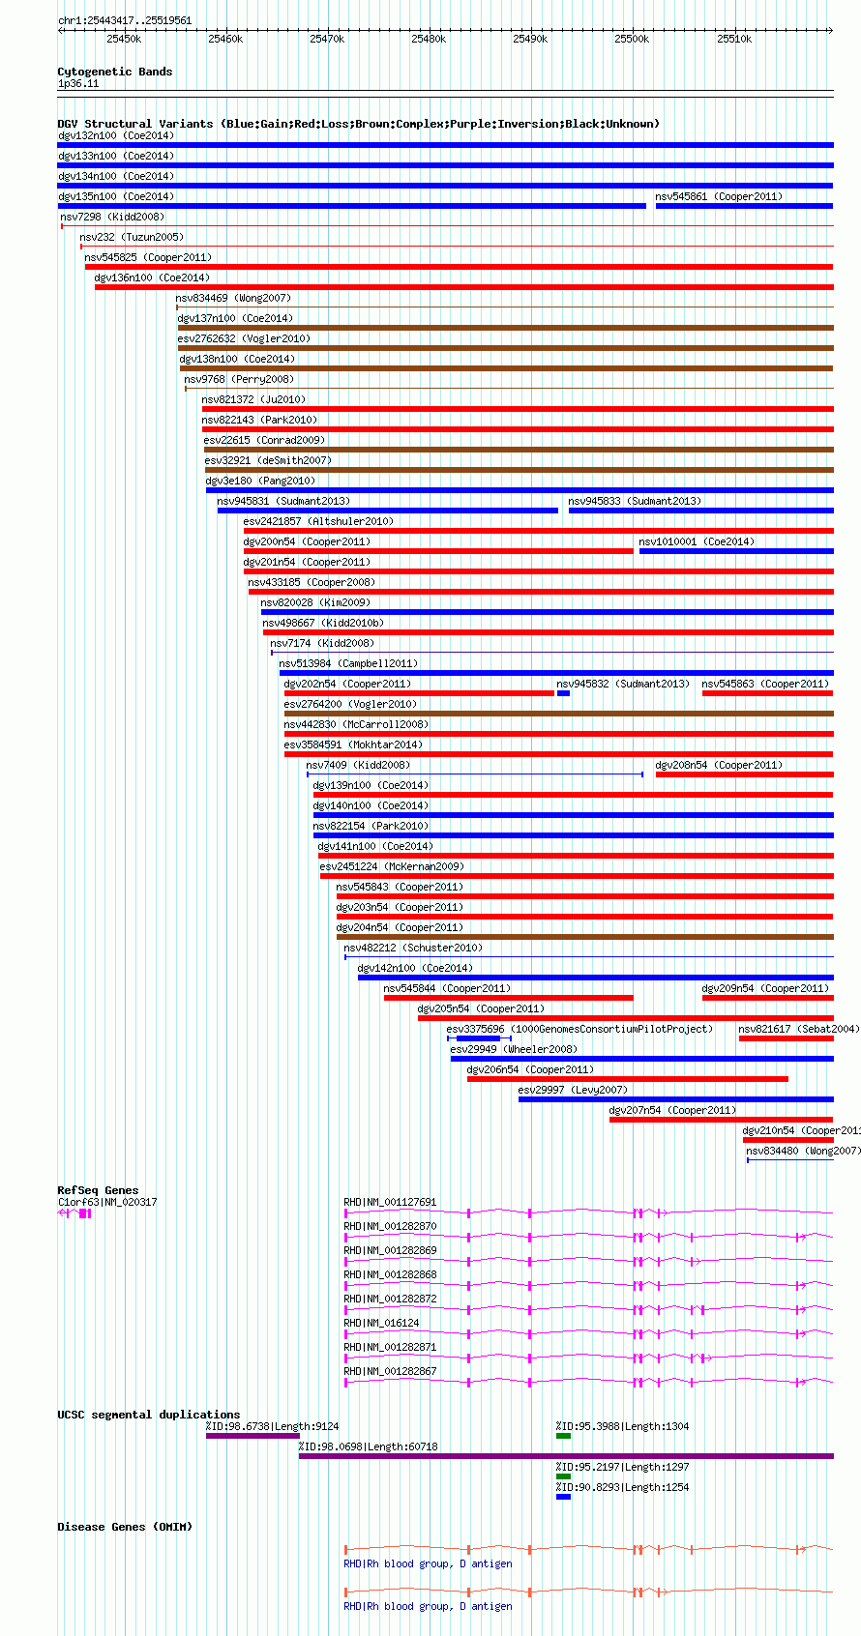This screenshot has width=861, height=1636.
Task: Click the esv22615 (Conrad2009) label
Action: click(264, 440)
